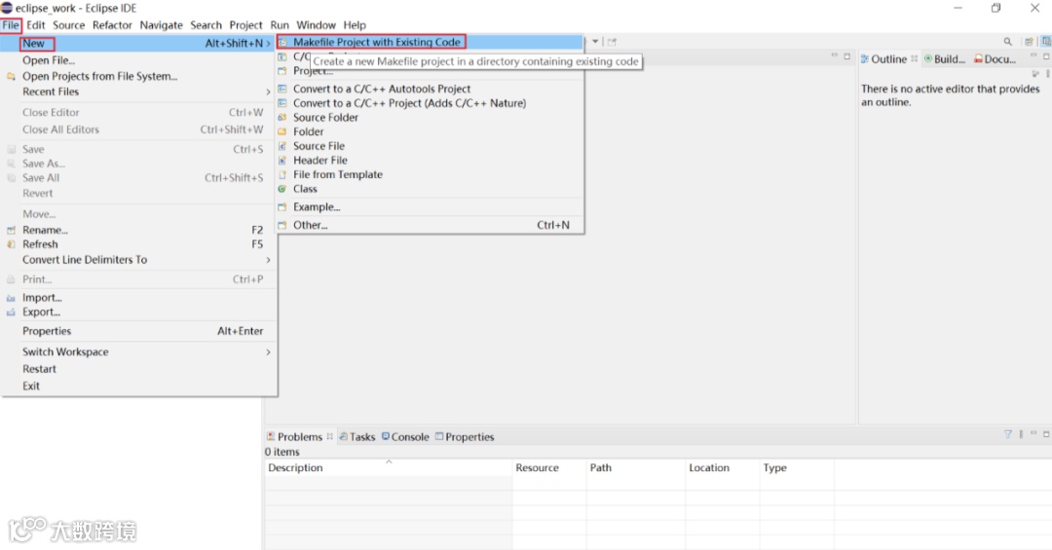This screenshot has width=1052, height=550.
Task: Click the Source File icon
Action: point(282,146)
